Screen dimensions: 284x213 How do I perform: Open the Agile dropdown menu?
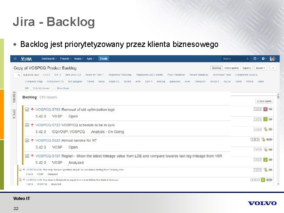click(x=90, y=59)
